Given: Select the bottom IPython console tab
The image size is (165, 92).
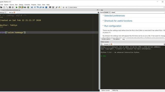Looking at the screenshot, I should [105, 90].
